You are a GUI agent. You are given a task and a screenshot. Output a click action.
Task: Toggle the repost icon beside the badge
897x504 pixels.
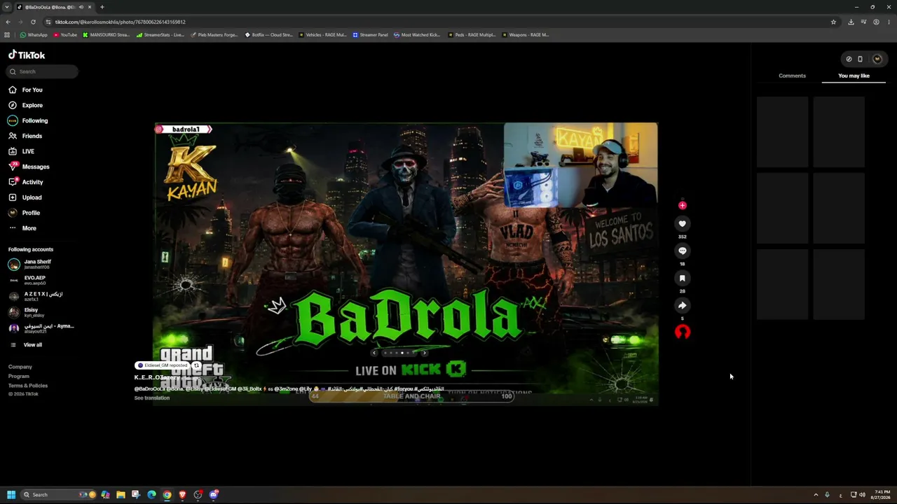tap(197, 365)
